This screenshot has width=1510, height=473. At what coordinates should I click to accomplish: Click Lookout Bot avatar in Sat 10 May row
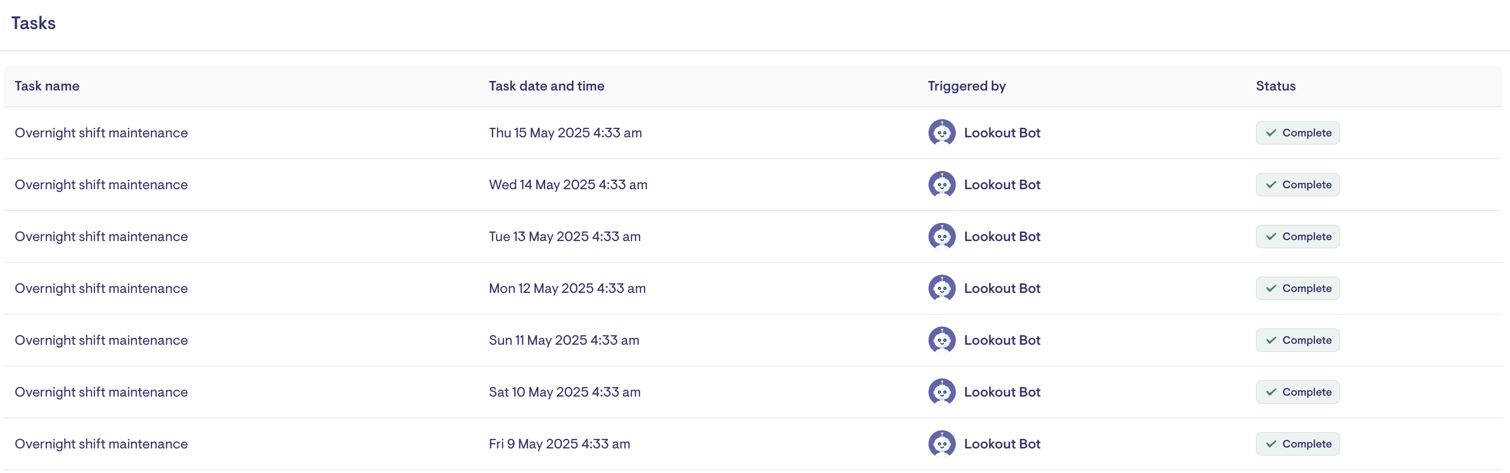pyautogui.click(x=942, y=392)
